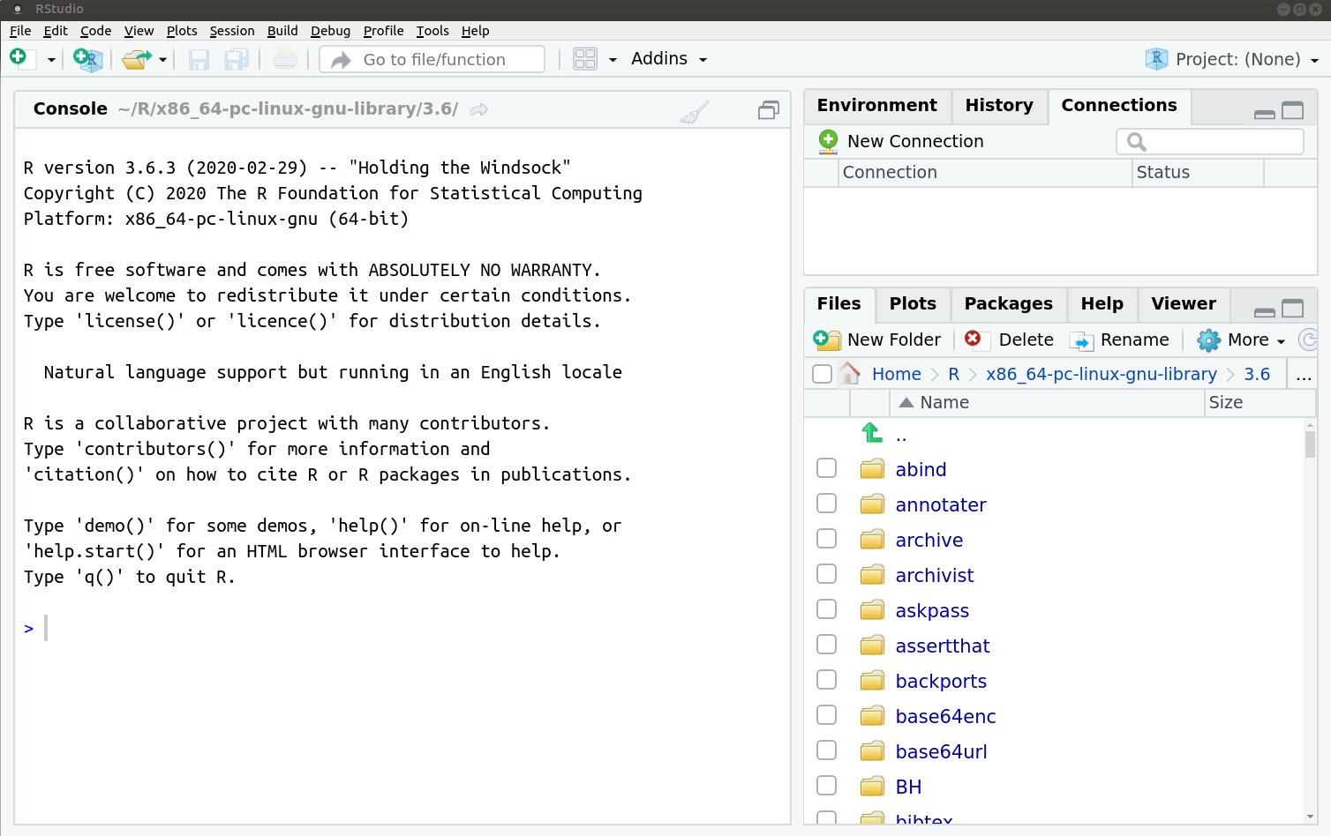Click the Delete button in Files
Image resolution: width=1331 pixels, height=836 pixels.
click(x=1010, y=340)
